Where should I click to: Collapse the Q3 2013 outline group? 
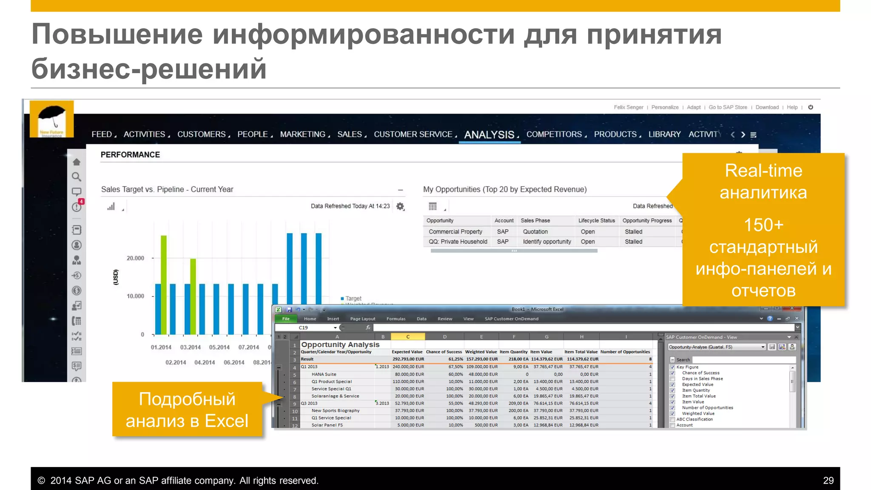(x=279, y=404)
